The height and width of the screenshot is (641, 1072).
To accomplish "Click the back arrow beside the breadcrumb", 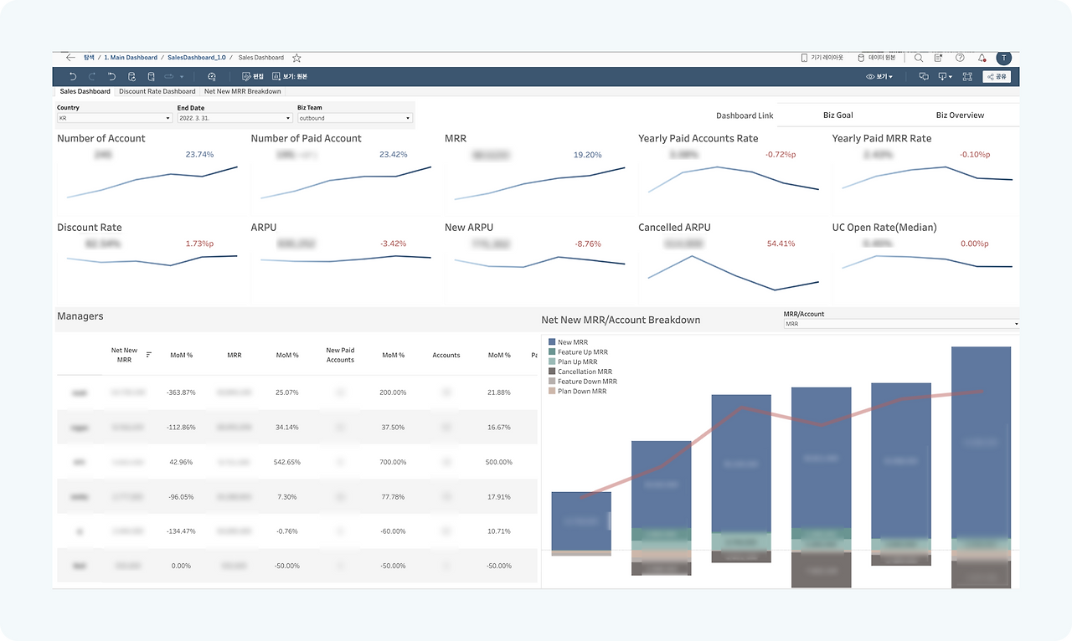I will [x=70, y=58].
